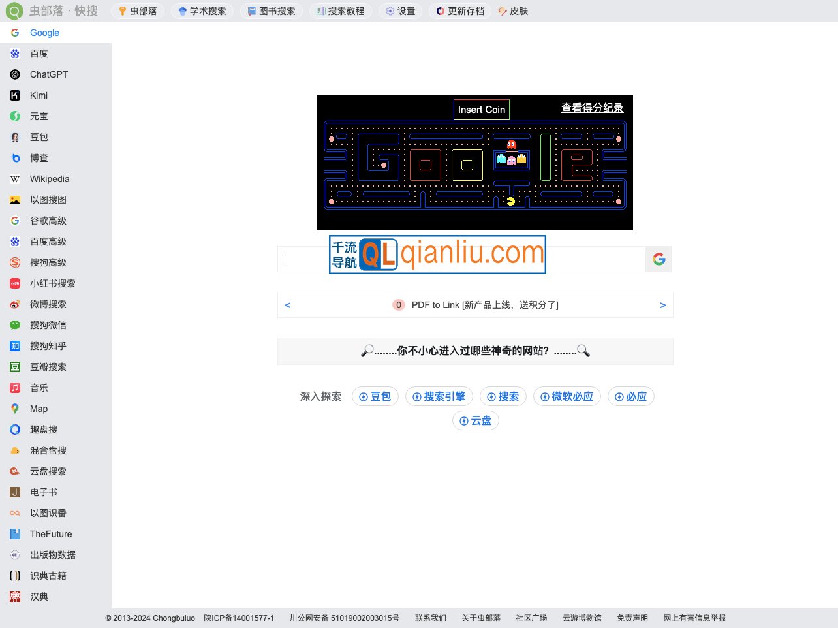Click the 皮肤 skin option
The height and width of the screenshot is (628, 838).
(513, 11)
